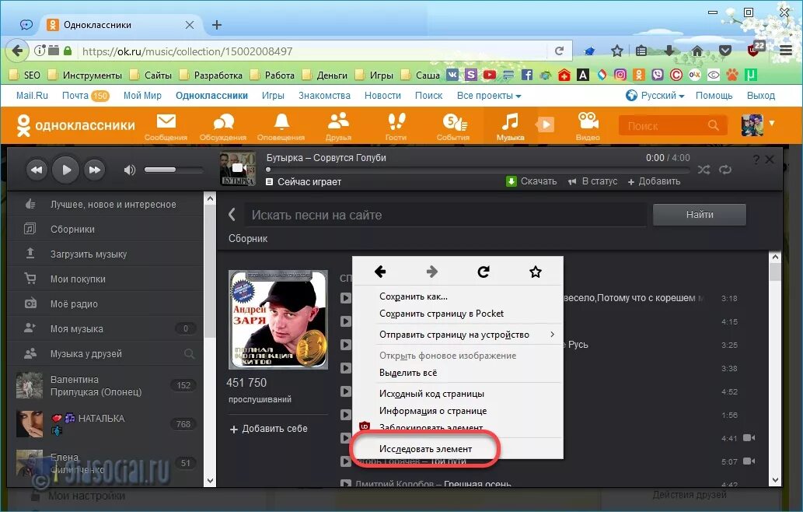This screenshot has height=512, width=803.
Task: Open the Видео camera icon
Action: 588,126
